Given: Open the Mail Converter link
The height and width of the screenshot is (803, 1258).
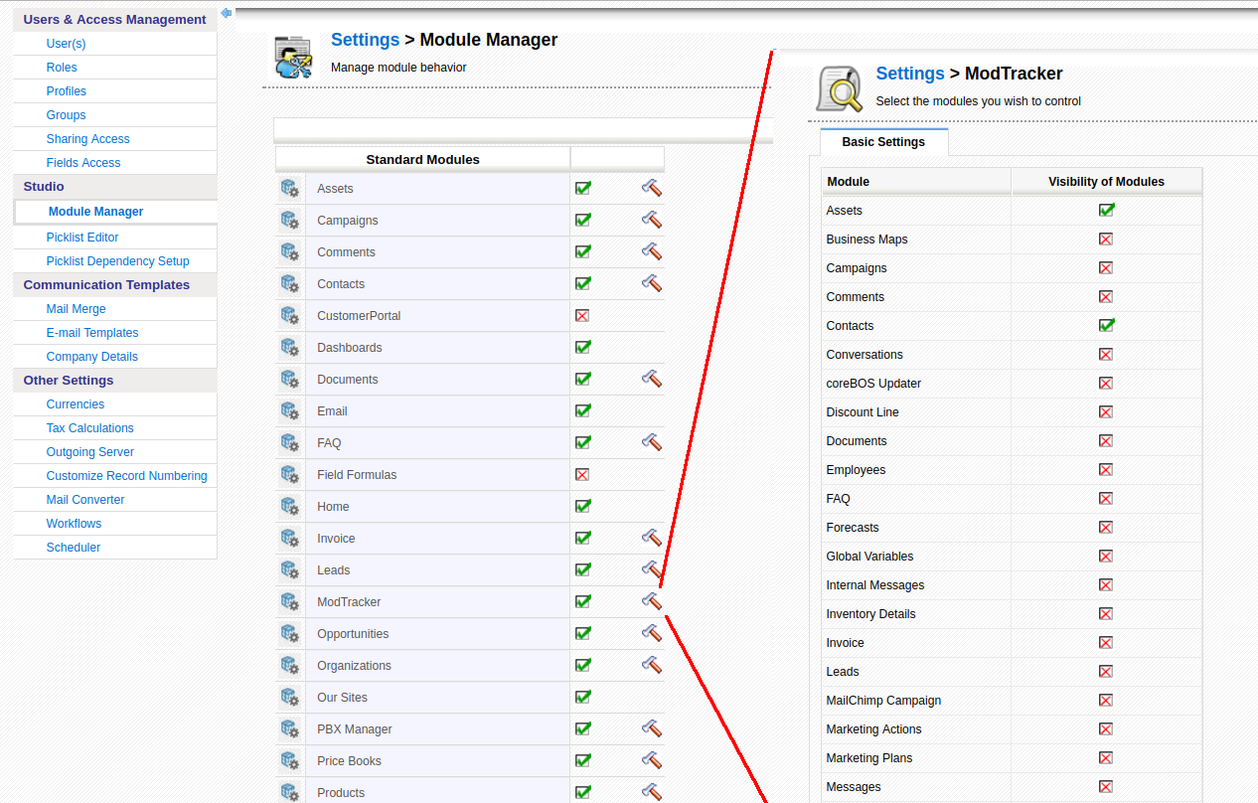Looking at the screenshot, I should (85, 500).
